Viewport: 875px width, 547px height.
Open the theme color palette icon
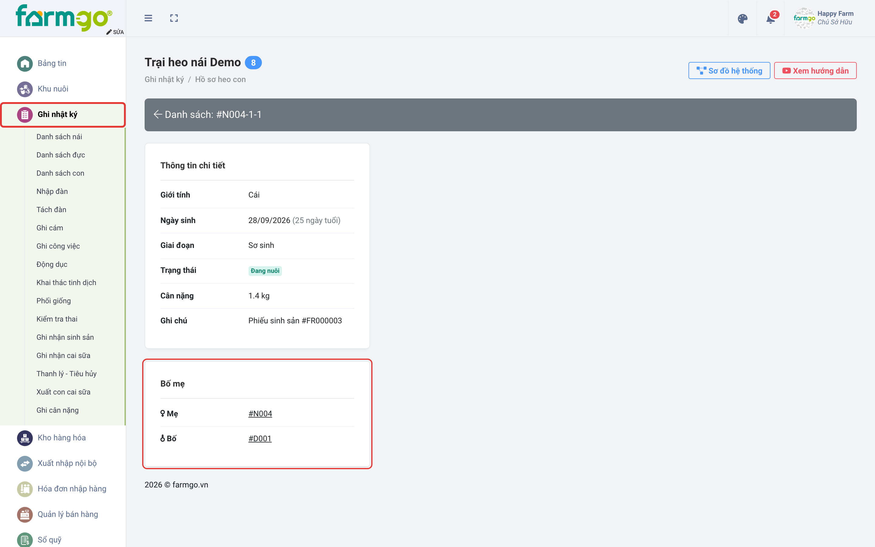742,19
